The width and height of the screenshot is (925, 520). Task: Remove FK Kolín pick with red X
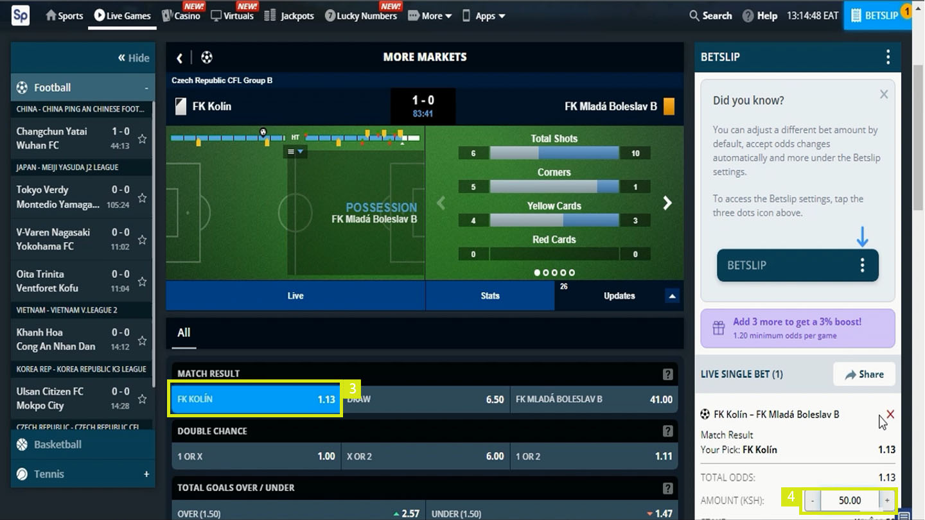coord(890,414)
